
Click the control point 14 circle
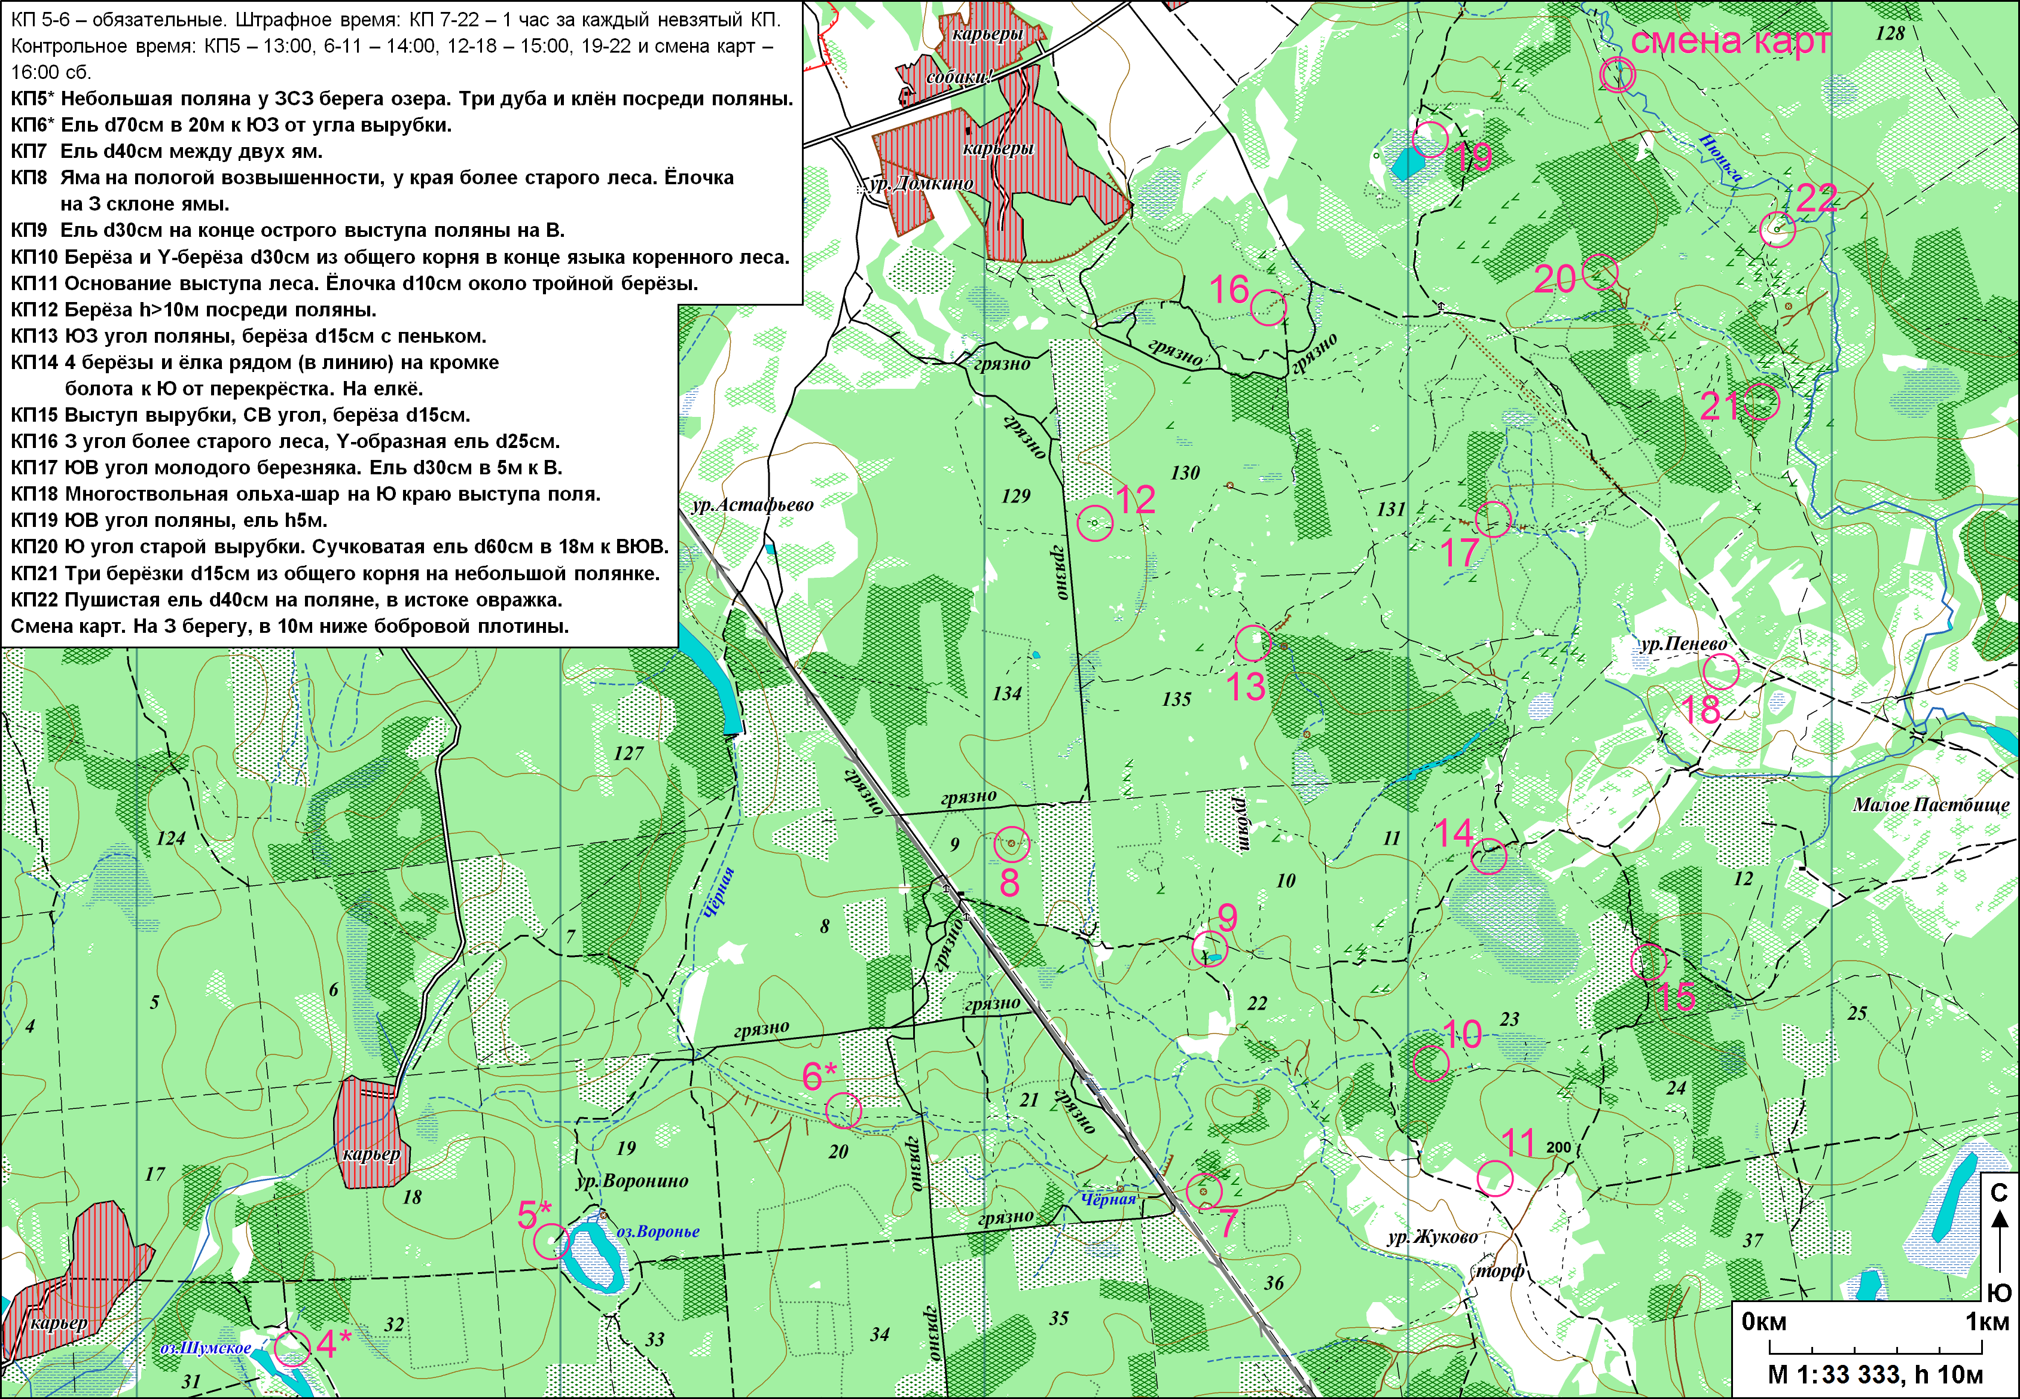tap(1488, 855)
